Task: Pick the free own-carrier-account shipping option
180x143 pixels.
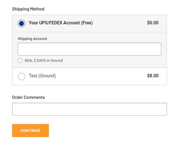Action: 21,24
